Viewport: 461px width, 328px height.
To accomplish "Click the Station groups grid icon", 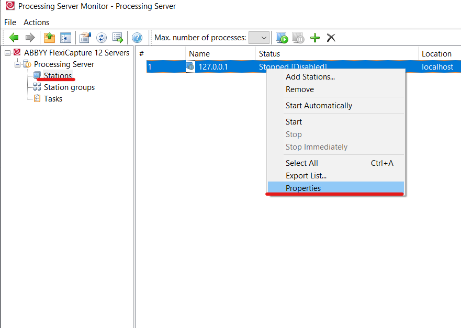I will click(x=37, y=87).
